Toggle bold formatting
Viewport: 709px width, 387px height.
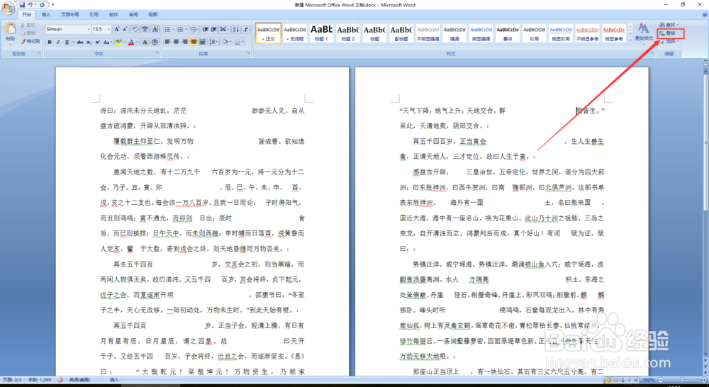click(x=50, y=42)
